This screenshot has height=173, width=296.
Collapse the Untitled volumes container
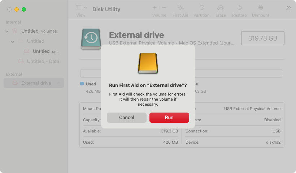pos(7,31)
